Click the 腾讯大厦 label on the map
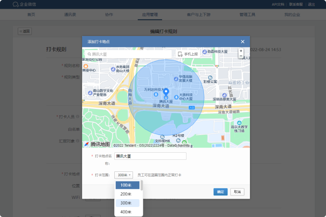The width and height of the screenshot is (326, 217). pyautogui.click(x=166, y=102)
